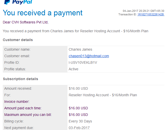Select the Subscription details heading
Screen dimensions: 166x130
[20, 79]
